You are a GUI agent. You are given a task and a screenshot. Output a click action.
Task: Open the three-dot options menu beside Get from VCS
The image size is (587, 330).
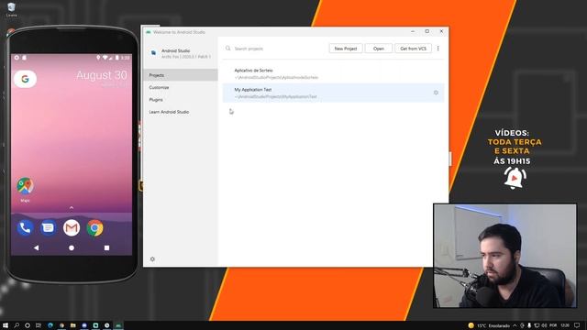pos(438,49)
